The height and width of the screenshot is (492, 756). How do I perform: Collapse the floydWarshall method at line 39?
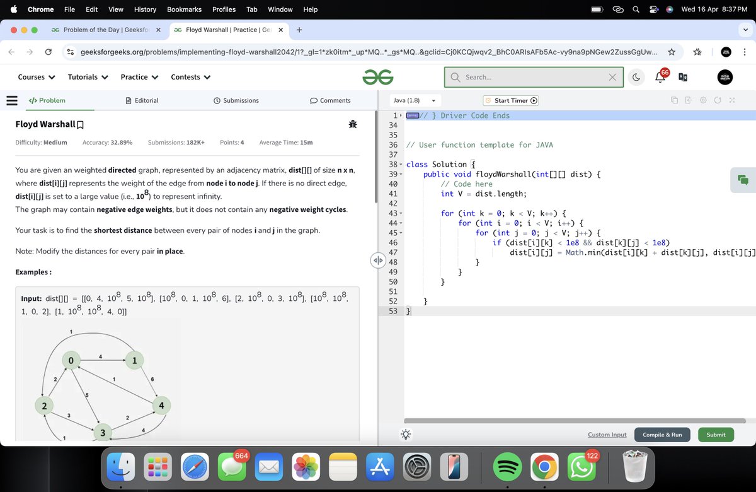pyautogui.click(x=401, y=174)
